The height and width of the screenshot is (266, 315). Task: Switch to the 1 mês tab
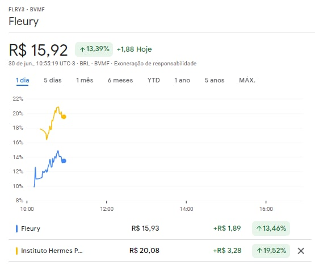tap(85, 80)
